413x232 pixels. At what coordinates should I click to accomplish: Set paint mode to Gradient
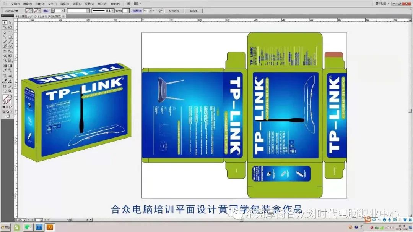tap(7, 107)
